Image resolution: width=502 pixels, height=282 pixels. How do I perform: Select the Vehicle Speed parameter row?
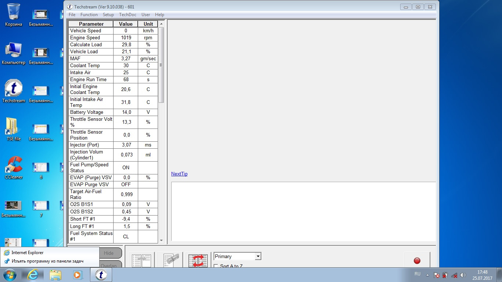tap(113, 31)
